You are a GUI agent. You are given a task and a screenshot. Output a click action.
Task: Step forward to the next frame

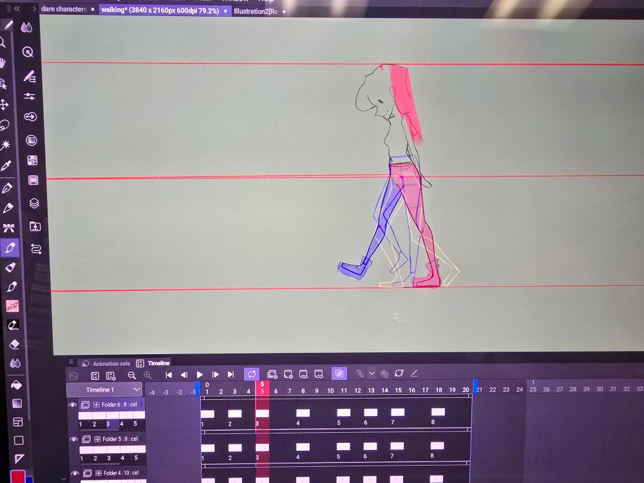(x=215, y=375)
